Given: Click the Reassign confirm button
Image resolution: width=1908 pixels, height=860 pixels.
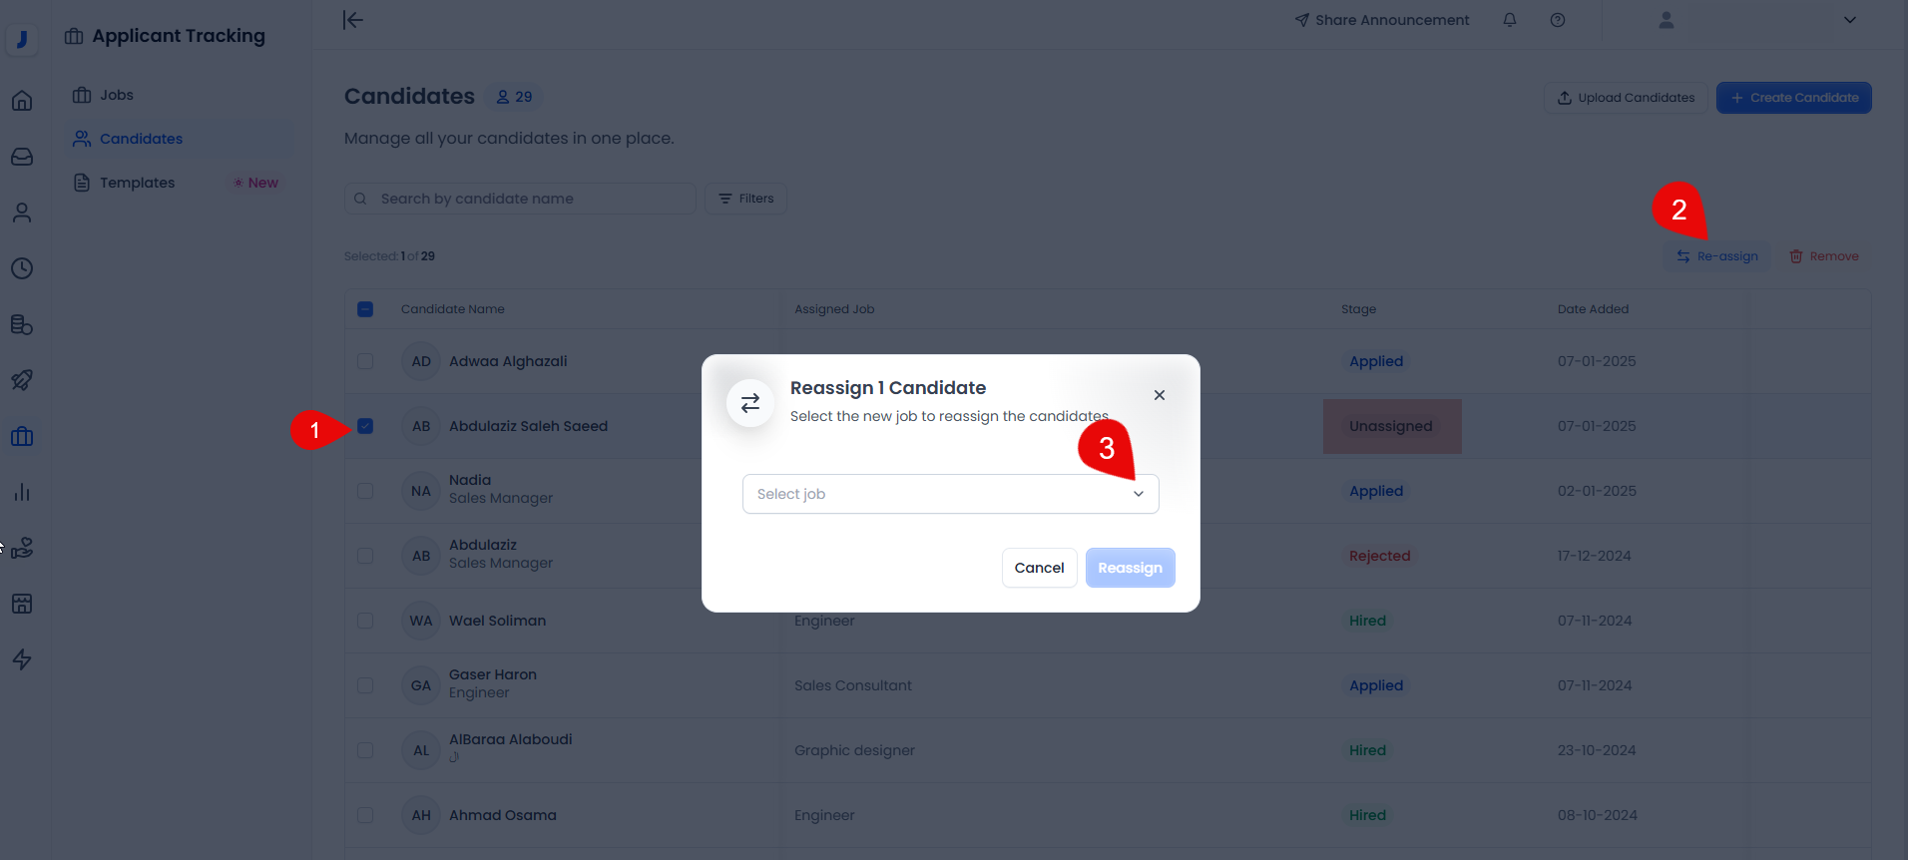Looking at the screenshot, I should coord(1130,568).
